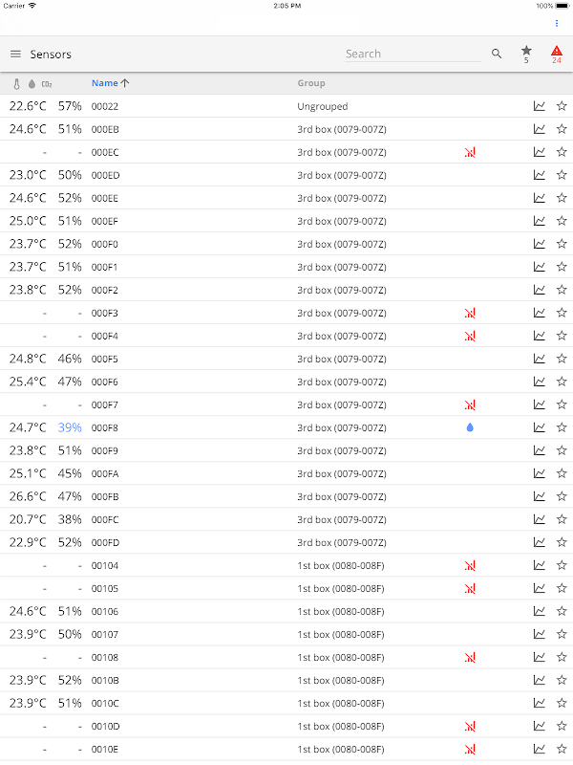Sort by Name column header
This screenshot has height=765, width=573.
[105, 83]
